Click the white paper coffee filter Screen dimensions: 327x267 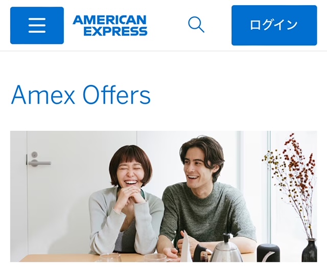point(185,247)
